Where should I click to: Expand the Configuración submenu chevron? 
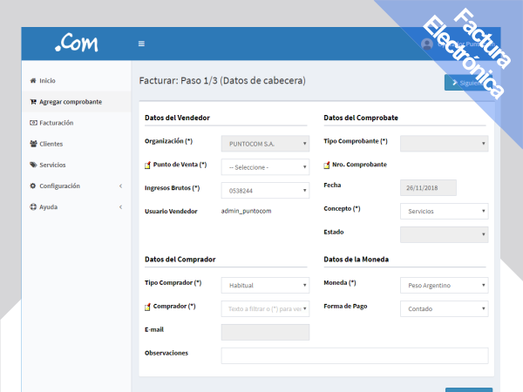[121, 186]
